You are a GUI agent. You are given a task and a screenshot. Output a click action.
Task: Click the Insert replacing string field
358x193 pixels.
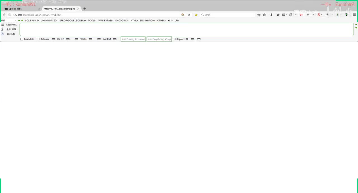[x=159, y=39]
